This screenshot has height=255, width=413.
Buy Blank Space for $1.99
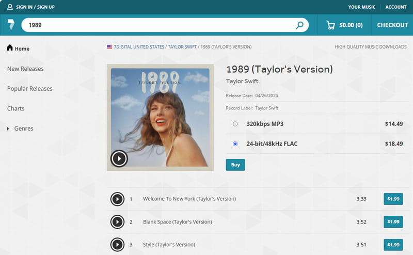pyautogui.click(x=393, y=222)
